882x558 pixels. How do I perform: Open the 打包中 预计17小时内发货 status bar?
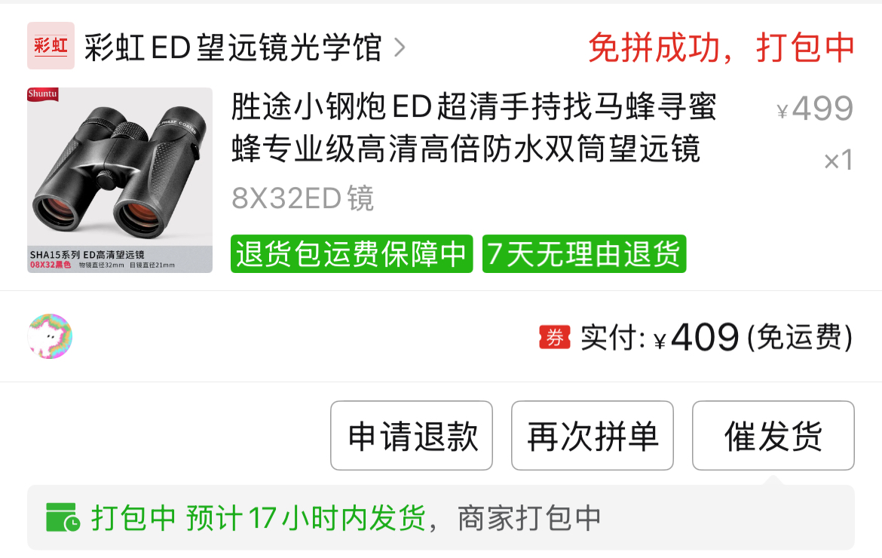click(x=441, y=517)
